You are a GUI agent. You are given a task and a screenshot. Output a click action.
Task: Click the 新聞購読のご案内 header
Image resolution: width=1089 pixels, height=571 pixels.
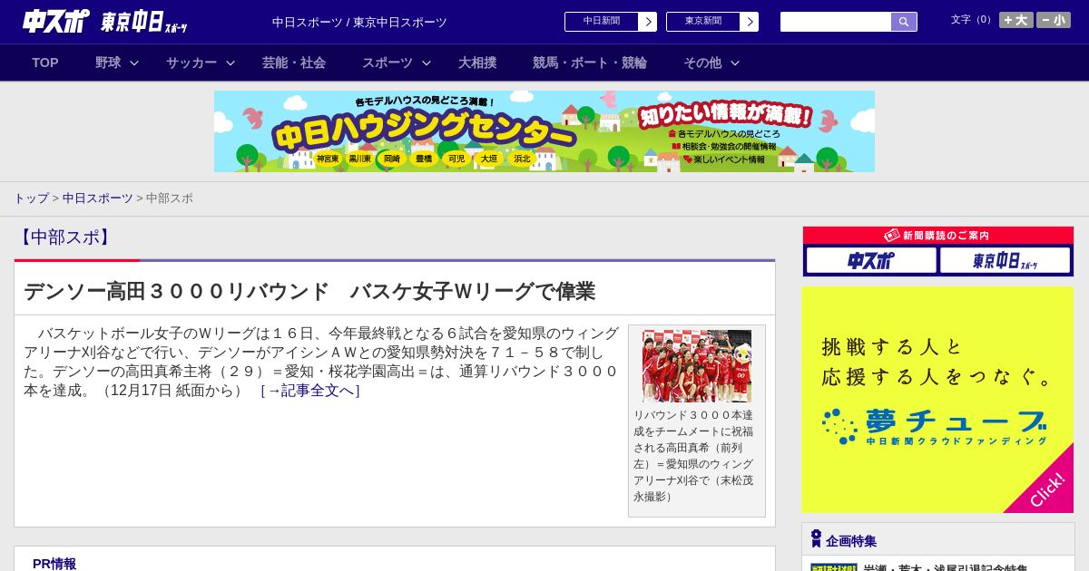point(937,236)
